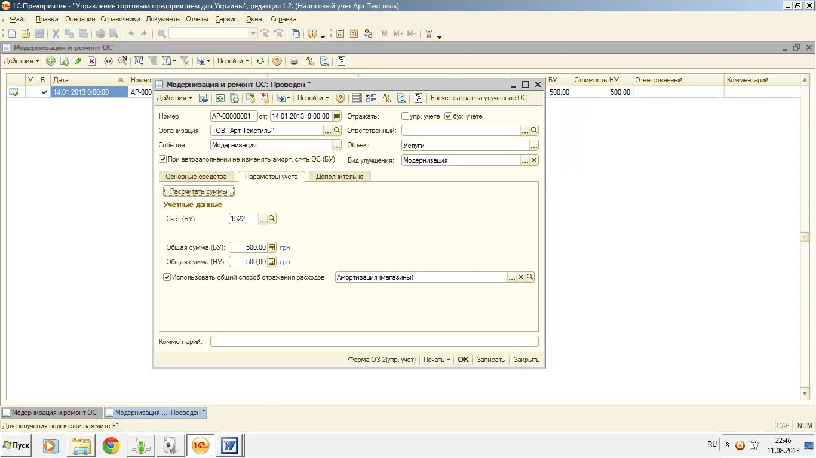Open calculator for Общая сумма (БУ)

coord(272,247)
